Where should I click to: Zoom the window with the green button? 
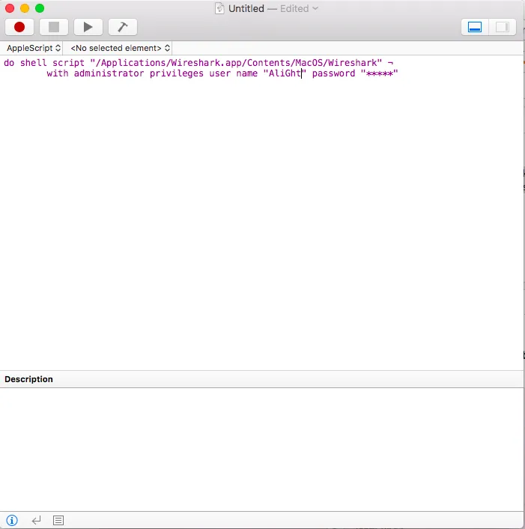[x=40, y=8]
